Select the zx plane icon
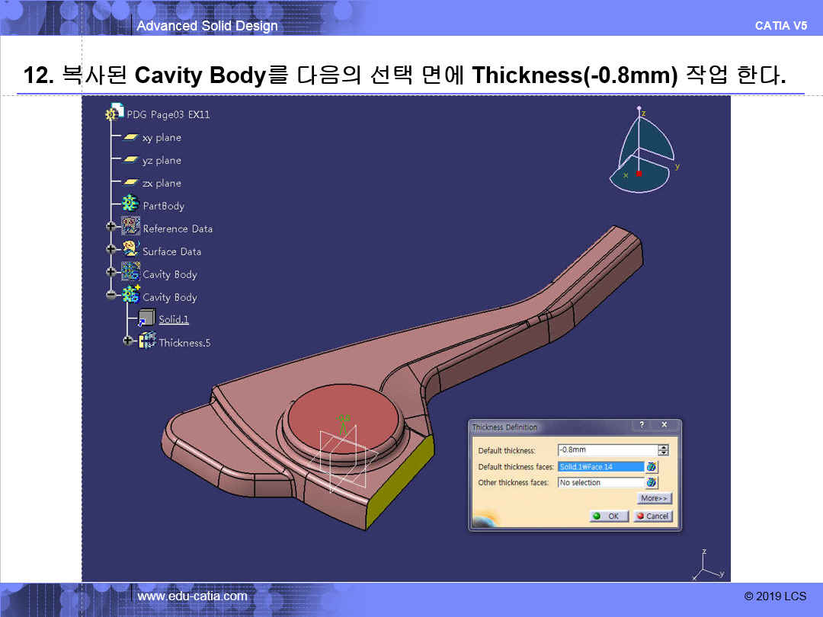The height and width of the screenshot is (617, 823). pos(130,183)
